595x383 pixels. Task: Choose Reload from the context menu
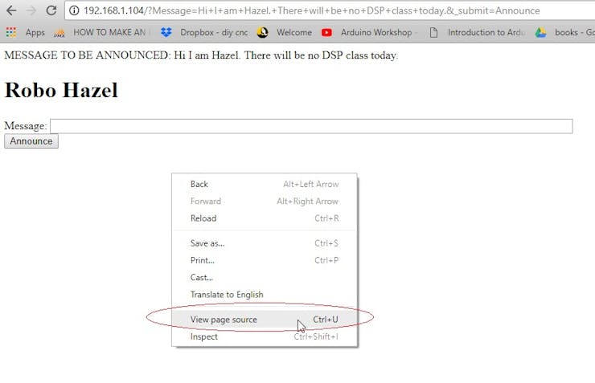pos(265,218)
